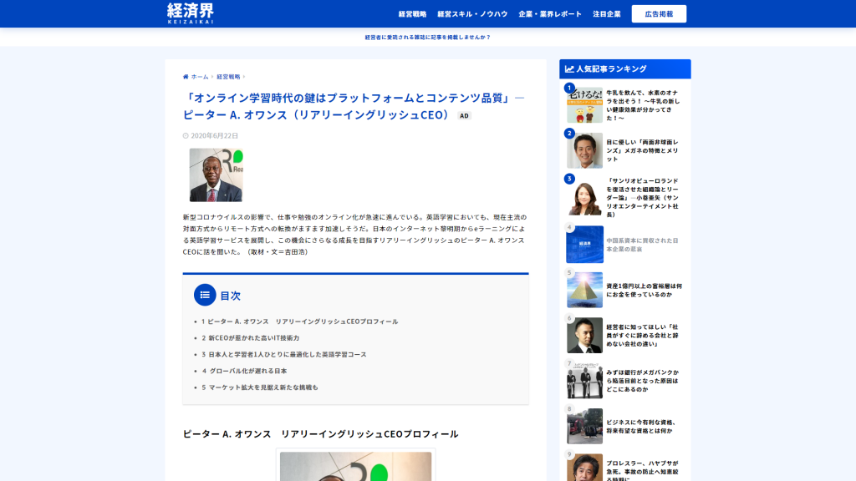Open ranking 3 thumbnail of woman
Image resolution: width=856 pixels, height=481 pixels.
(x=584, y=197)
